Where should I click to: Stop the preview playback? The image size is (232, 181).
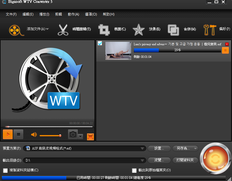(18, 134)
